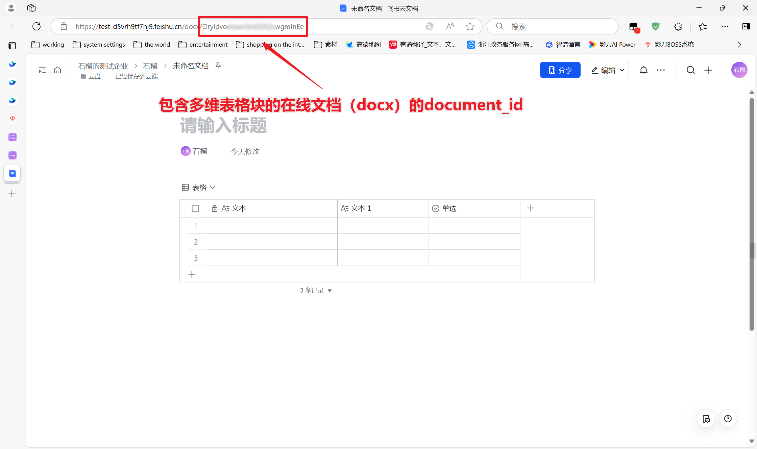Toggle the document outline sidebar icon
This screenshot has width=757, height=449.
(x=42, y=70)
